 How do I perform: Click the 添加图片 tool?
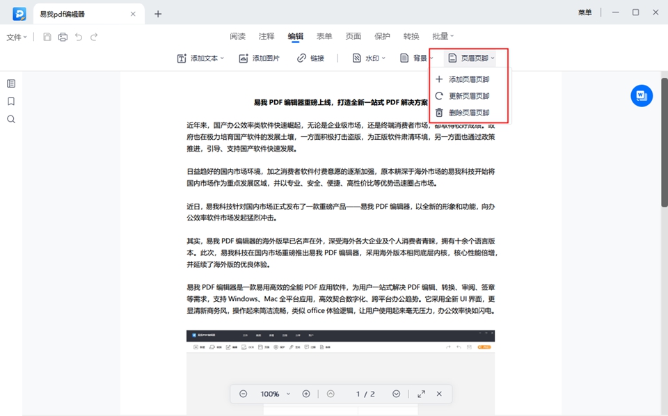point(260,58)
